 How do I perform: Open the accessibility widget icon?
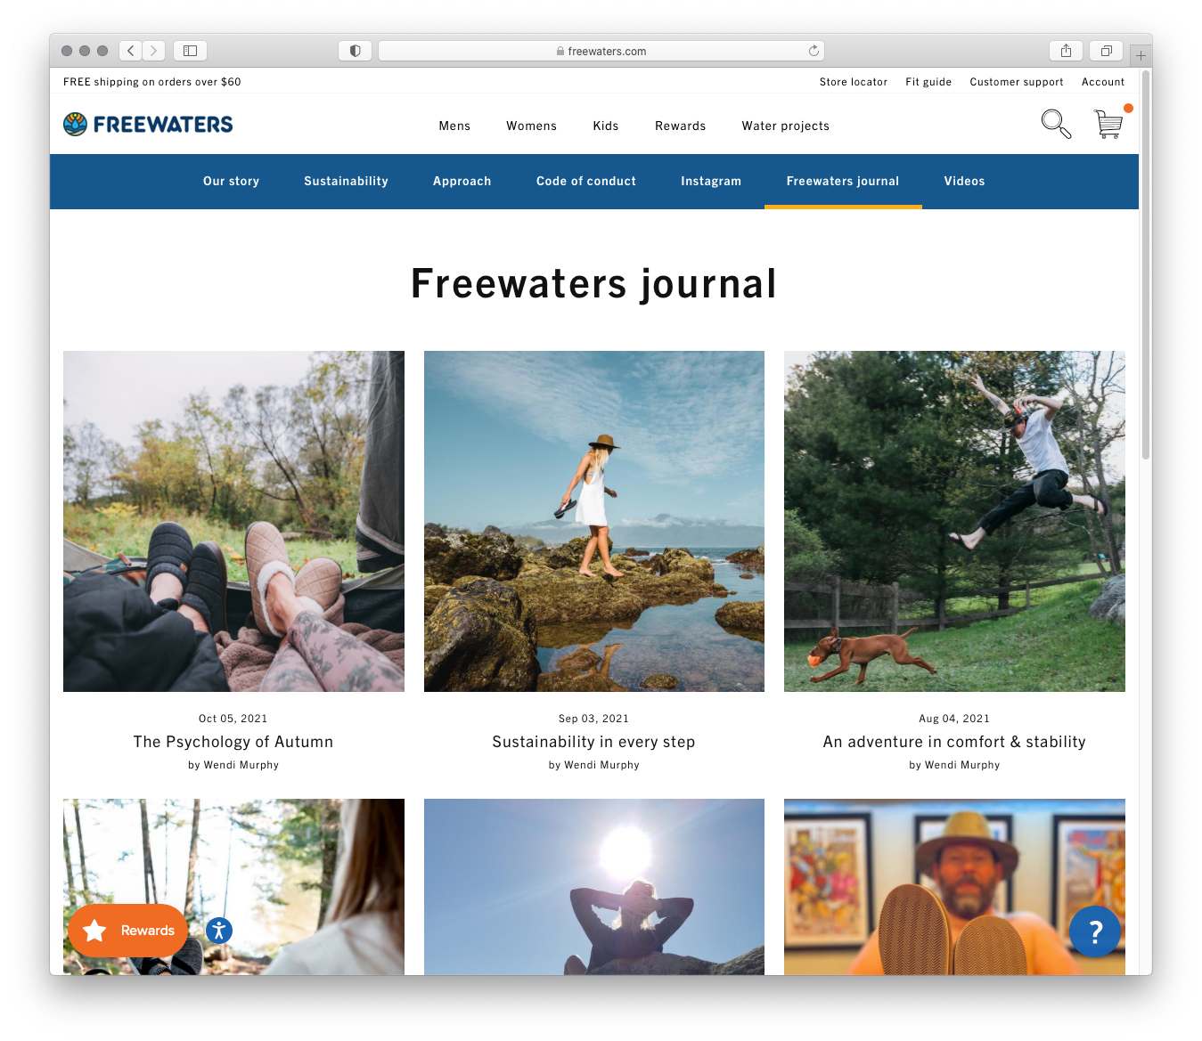tap(219, 931)
